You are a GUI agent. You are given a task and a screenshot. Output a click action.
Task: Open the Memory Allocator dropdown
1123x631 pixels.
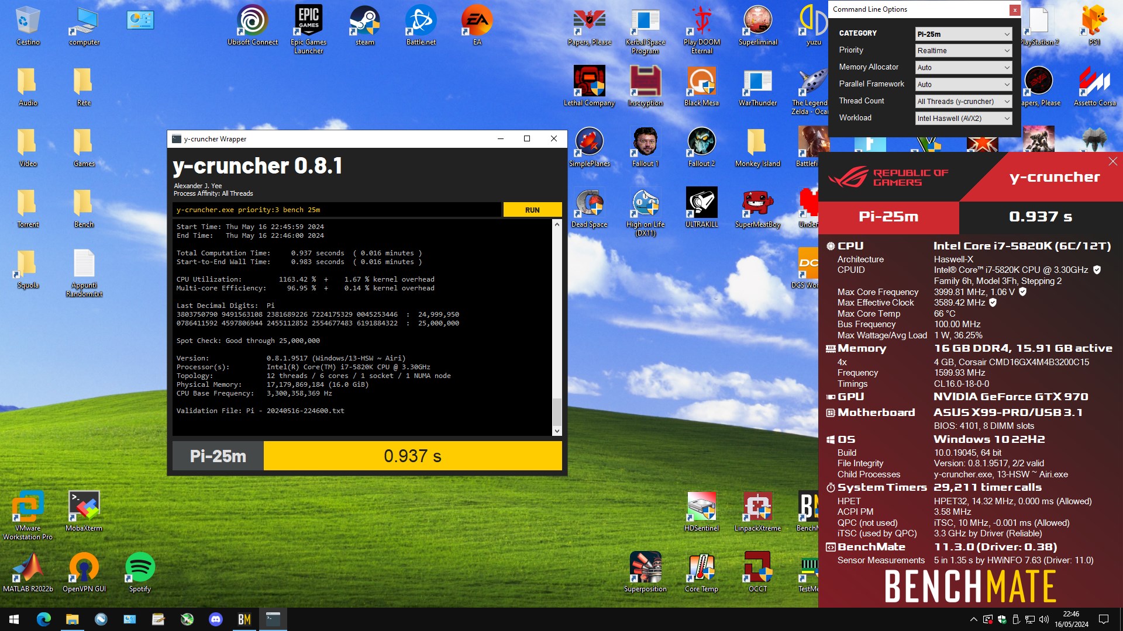coord(963,68)
